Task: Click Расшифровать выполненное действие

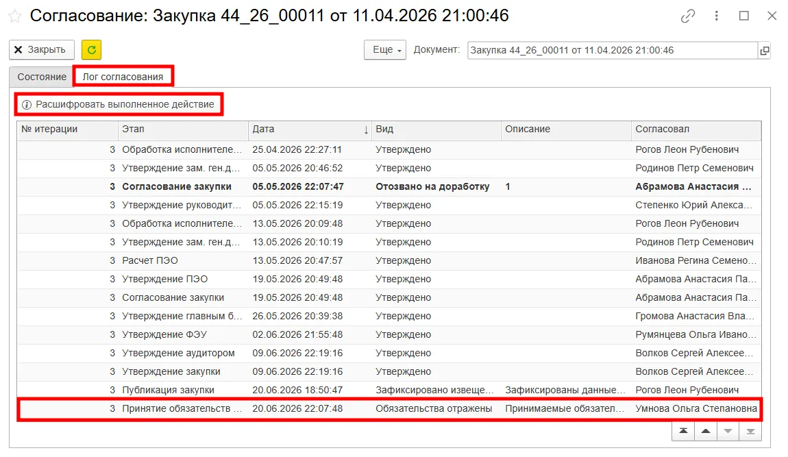Action: 119,105
